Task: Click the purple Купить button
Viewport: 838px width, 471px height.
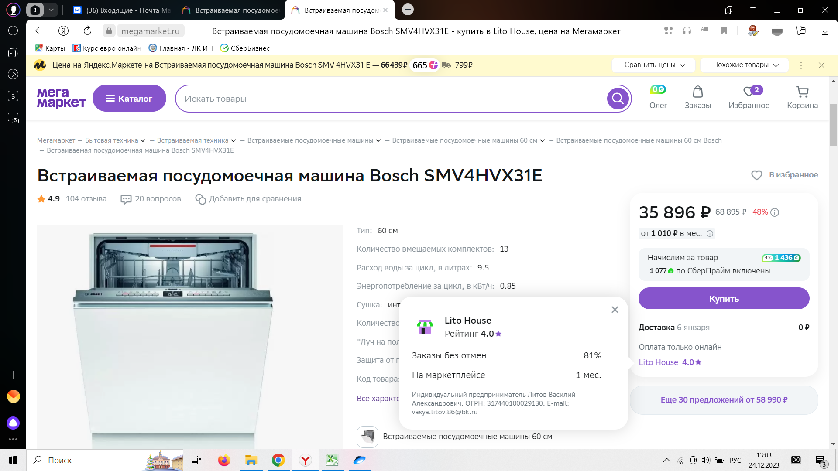Action: 724,298
